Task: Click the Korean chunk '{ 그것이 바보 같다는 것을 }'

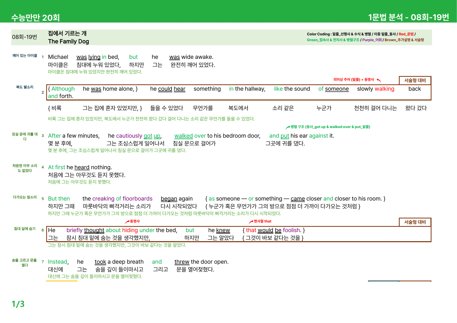Action: [x=273, y=238]
